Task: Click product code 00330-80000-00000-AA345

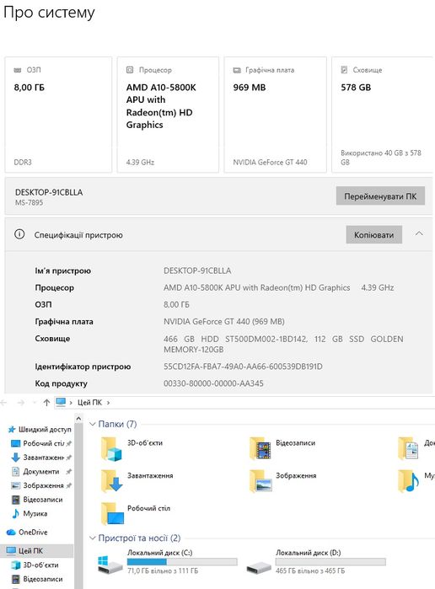Action: (x=213, y=383)
